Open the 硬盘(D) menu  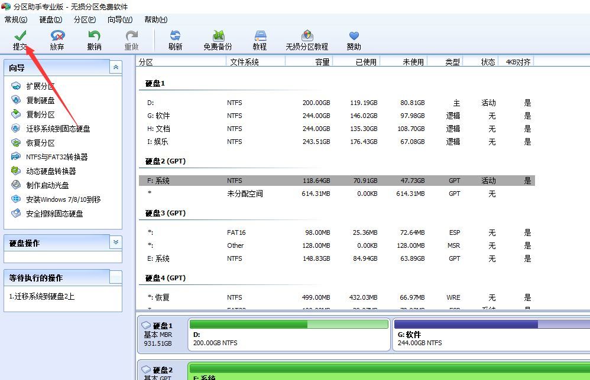[x=51, y=19]
